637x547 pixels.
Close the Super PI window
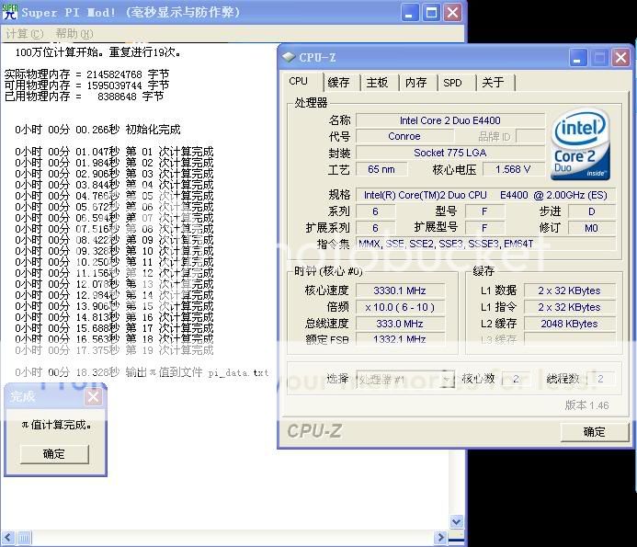click(x=452, y=13)
